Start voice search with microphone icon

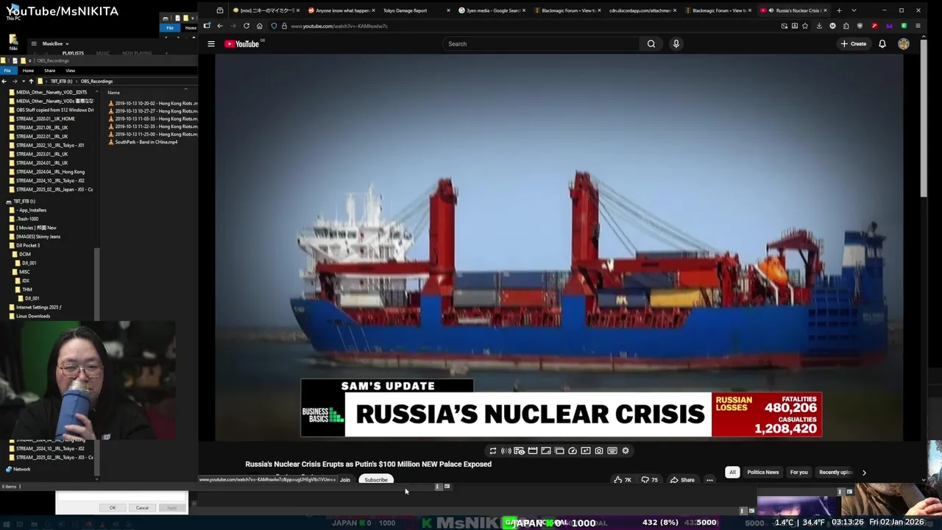tap(676, 44)
